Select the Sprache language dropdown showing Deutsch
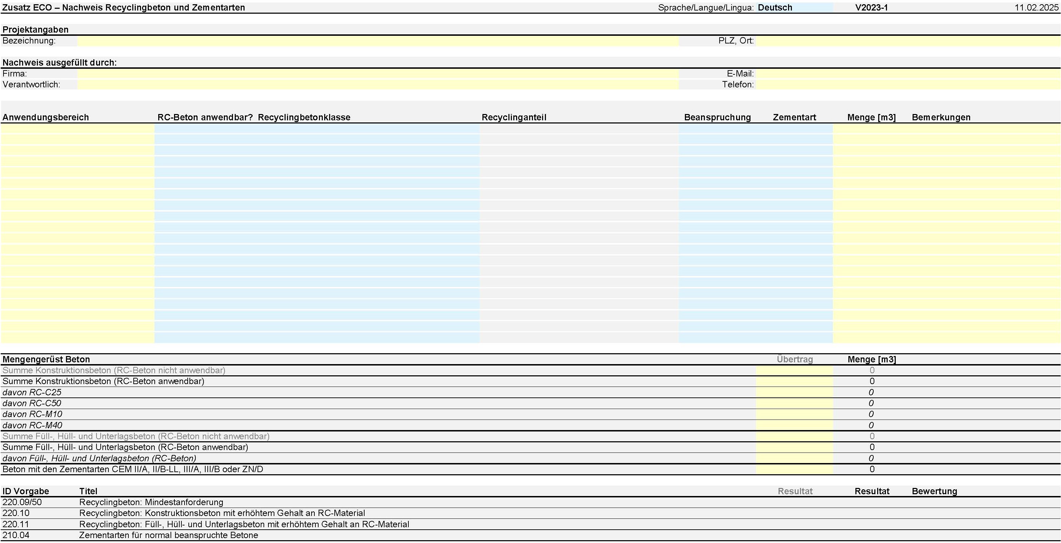Viewport: 1061px width, 543px height. point(794,7)
